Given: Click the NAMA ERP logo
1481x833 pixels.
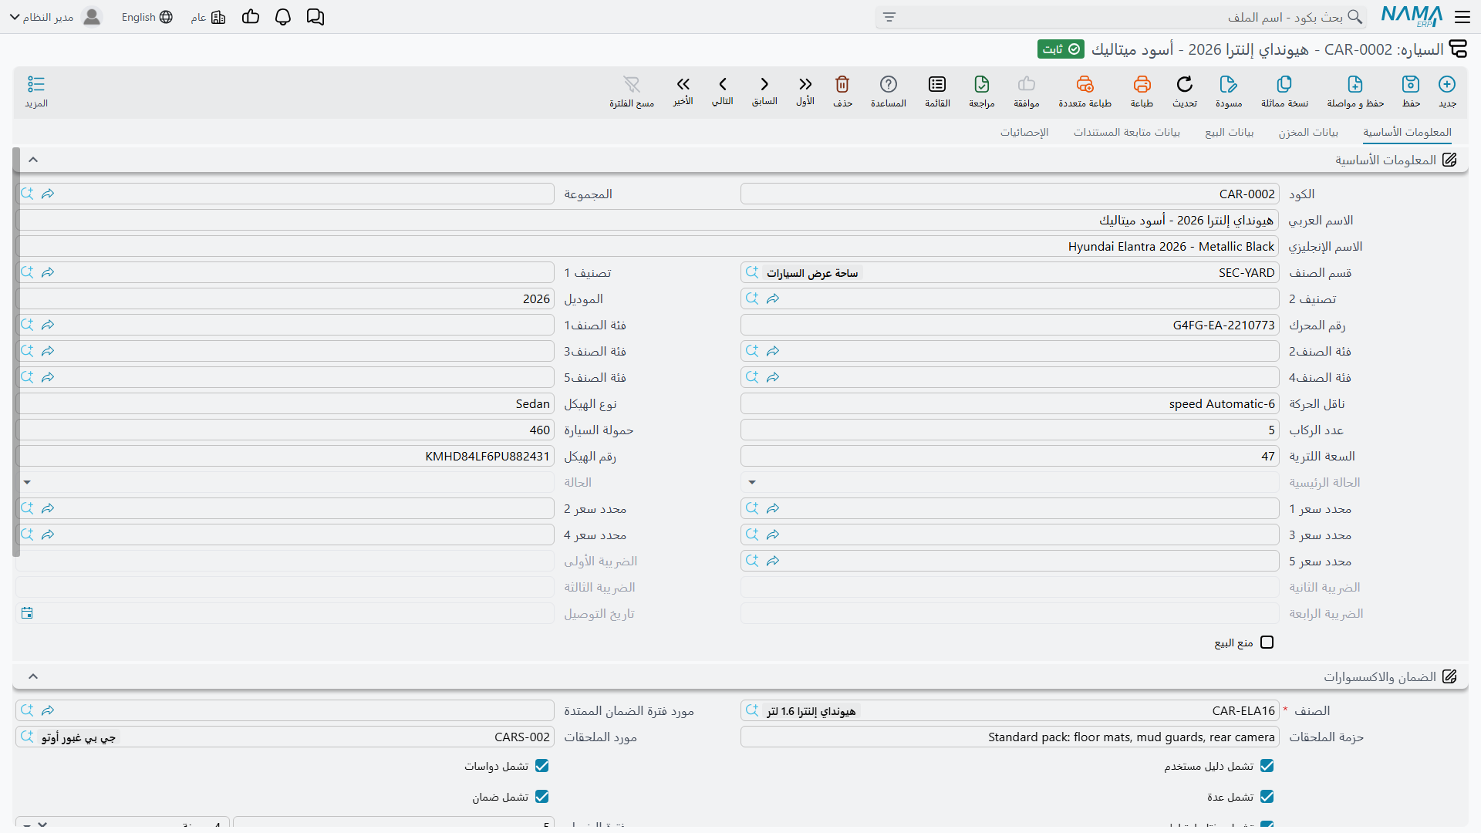Looking at the screenshot, I should [1412, 16].
